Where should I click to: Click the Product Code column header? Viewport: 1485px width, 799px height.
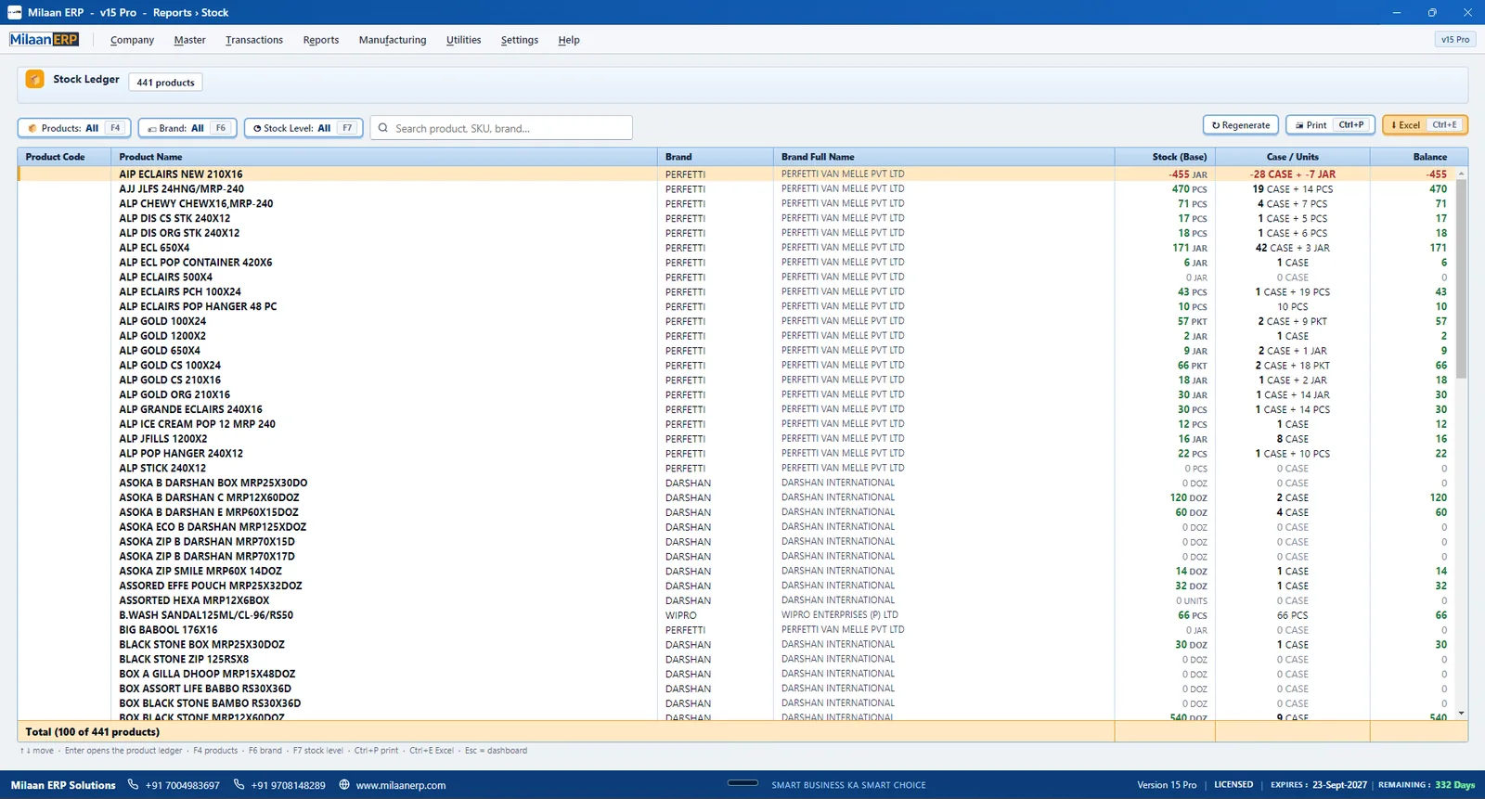(64, 157)
